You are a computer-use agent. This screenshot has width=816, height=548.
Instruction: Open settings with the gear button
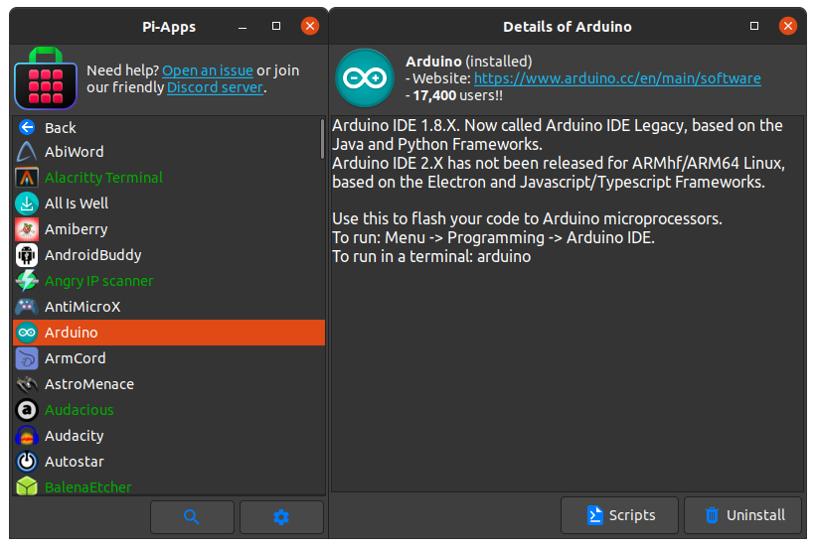(281, 516)
